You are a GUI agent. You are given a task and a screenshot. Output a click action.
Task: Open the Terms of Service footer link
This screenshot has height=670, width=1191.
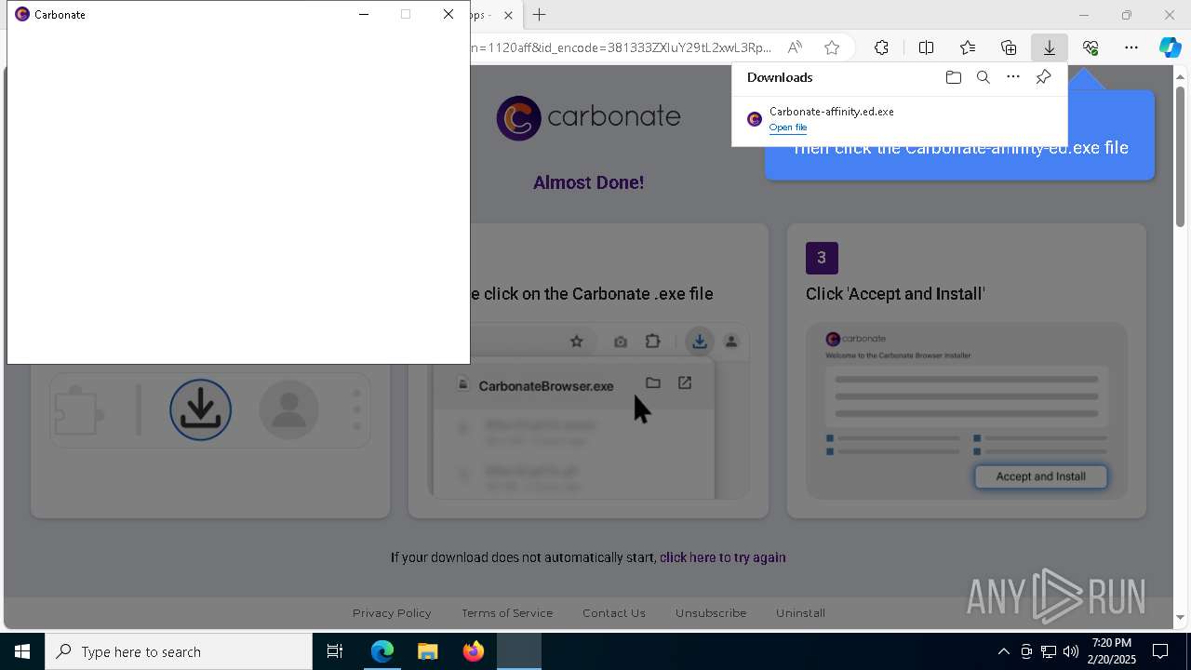pyautogui.click(x=507, y=613)
